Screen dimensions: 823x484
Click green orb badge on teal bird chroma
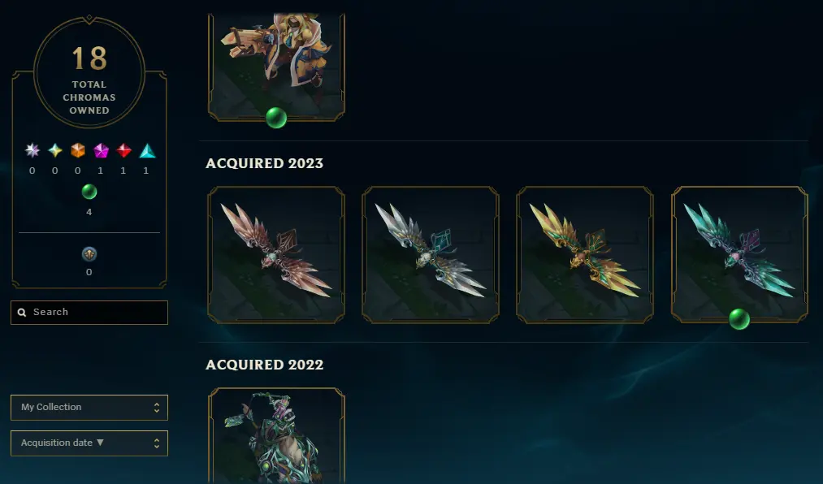pos(739,319)
